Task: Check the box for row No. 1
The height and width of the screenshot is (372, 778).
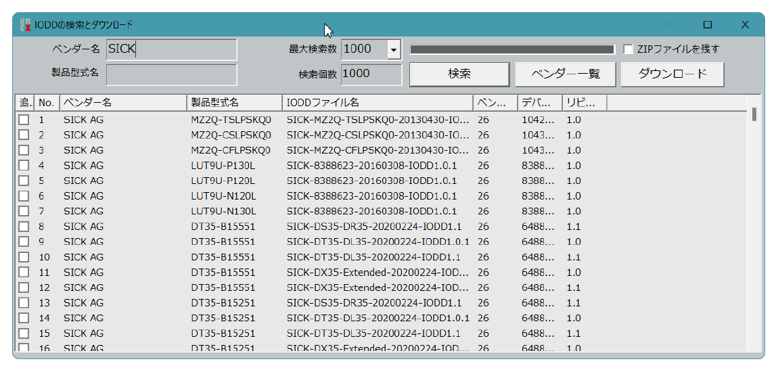Action: pos(24,120)
